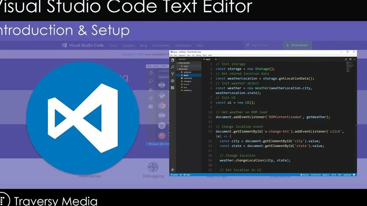Click the VS Code window title icon

[171, 52]
